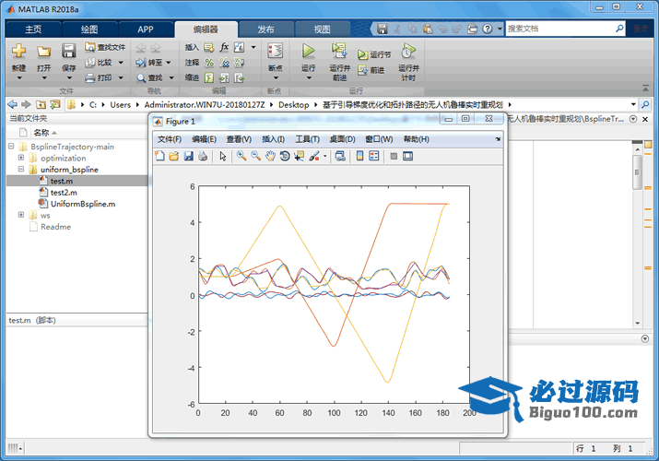The image size is (659, 461).
Task: Click the New (新建) plus icon
Action: 18,51
